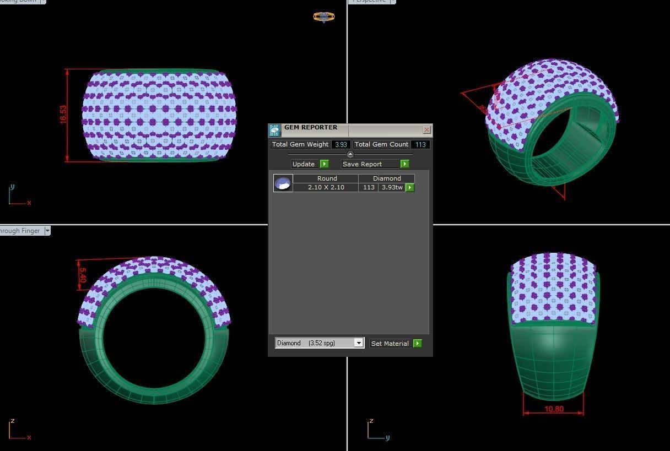Click the green arrow beside Save Report
This screenshot has height=451, width=670.
click(x=405, y=164)
